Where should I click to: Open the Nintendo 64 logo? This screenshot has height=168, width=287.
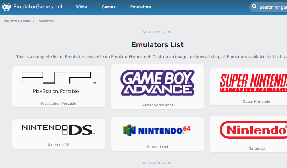pos(157,130)
